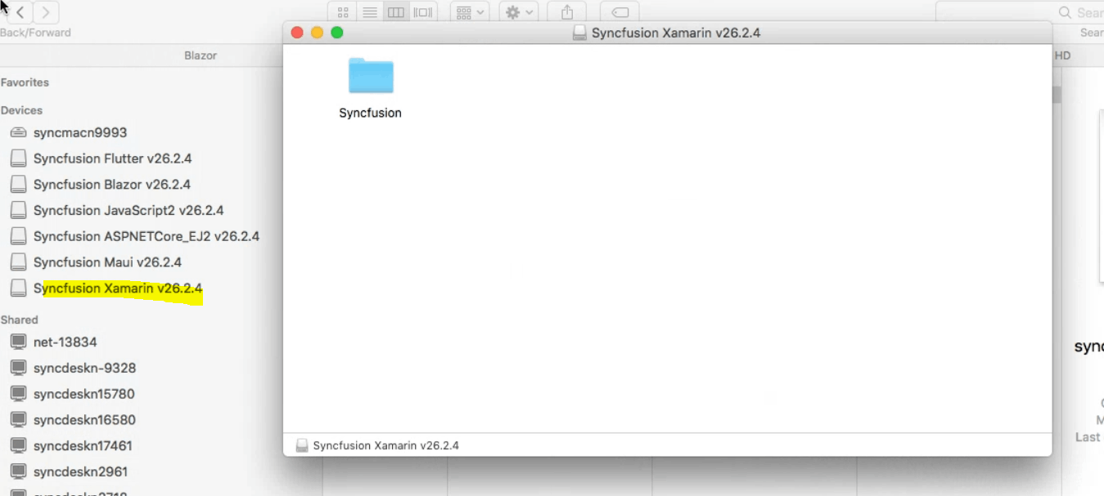The width and height of the screenshot is (1104, 496).
Task: Open the Arrange By dropdown
Action: click(469, 11)
